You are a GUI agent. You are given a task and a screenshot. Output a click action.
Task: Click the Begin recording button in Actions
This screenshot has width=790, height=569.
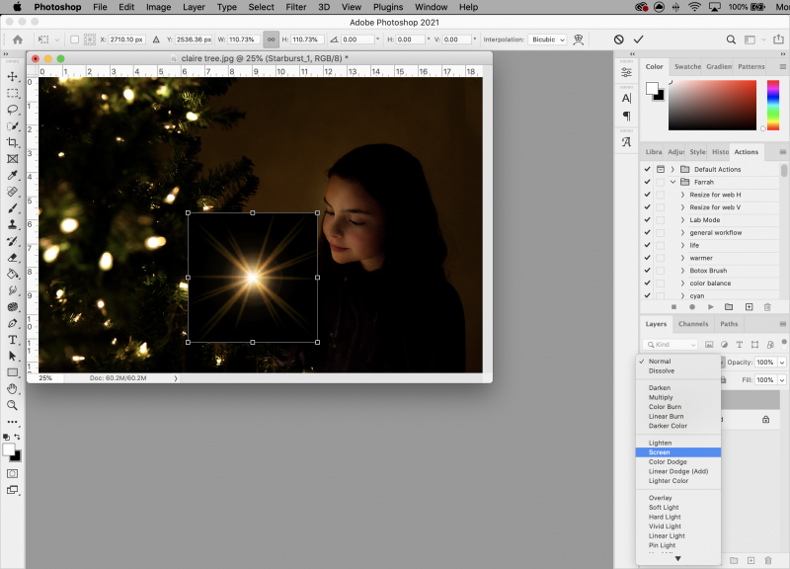pos(692,307)
